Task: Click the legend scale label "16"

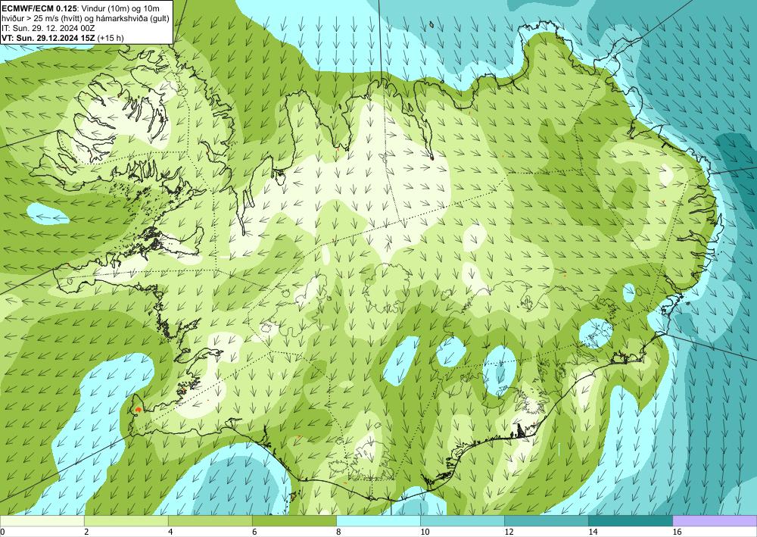Action: pyautogui.click(x=677, y=532)
